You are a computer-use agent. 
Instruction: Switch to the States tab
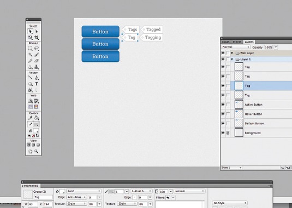[237, 42]
